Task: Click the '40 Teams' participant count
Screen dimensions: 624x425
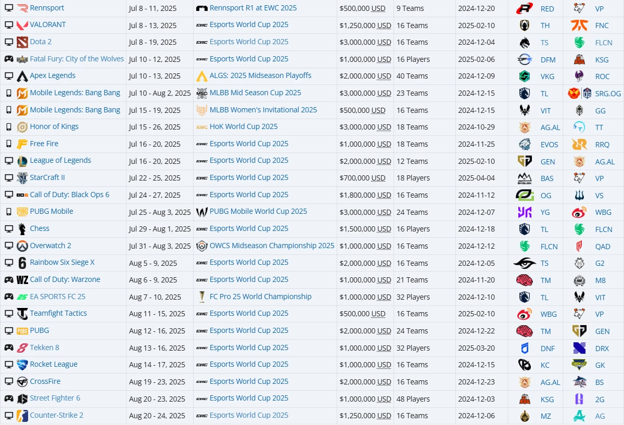Action: tap(412, 76)
